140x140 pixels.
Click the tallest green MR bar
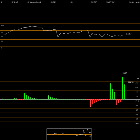click(x=122, y=88)
